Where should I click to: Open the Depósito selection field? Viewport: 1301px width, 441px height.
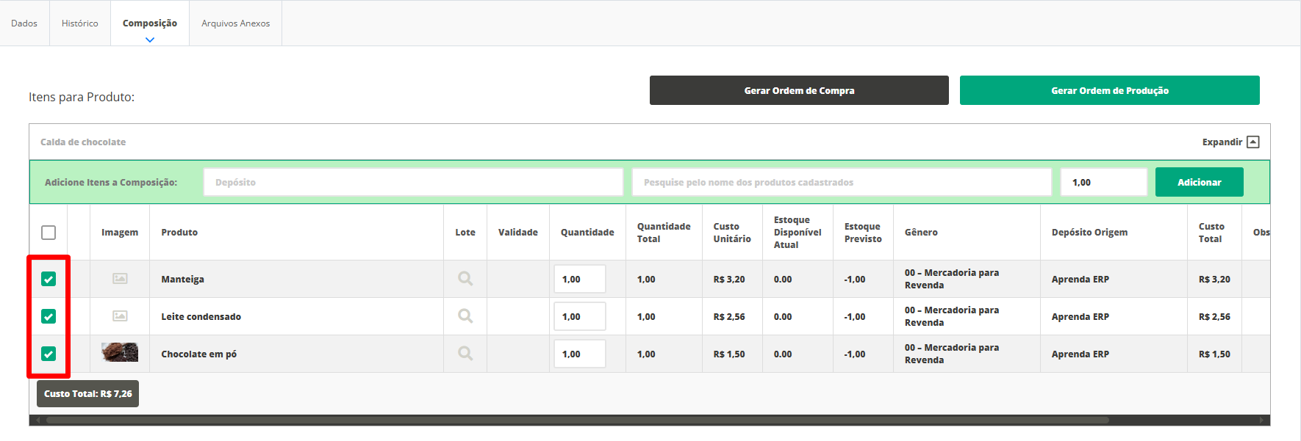(x=413, y=182)
